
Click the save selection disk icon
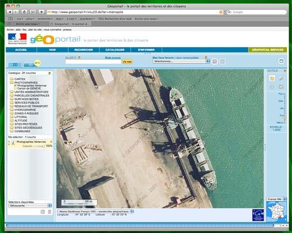click(43, 212)
